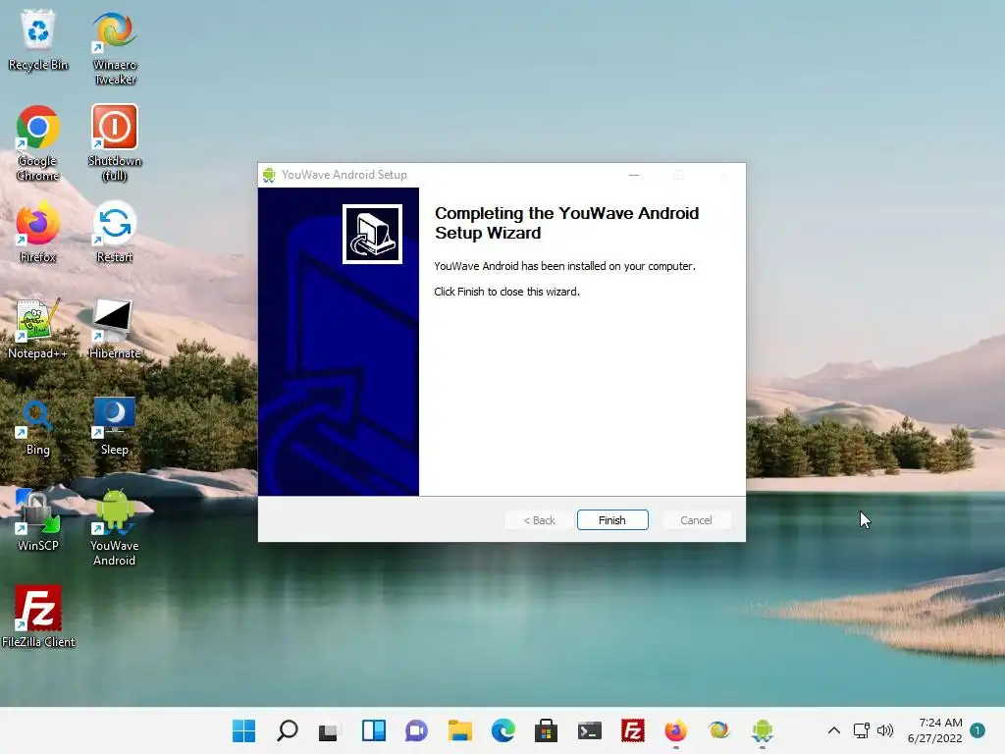Screen dimensions: 1005x754
Task: Open volume control tray icon
Action: [885, 730]
